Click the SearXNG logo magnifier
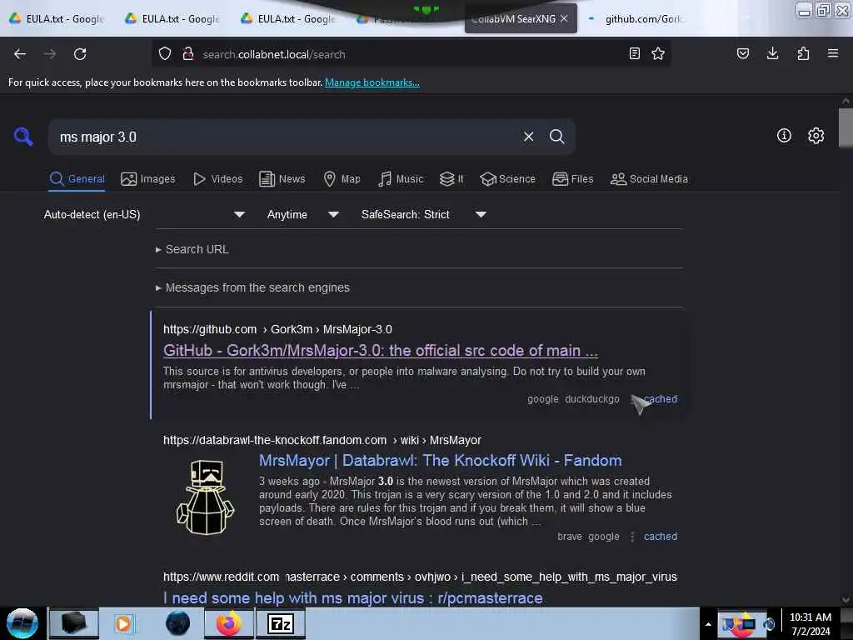853x640 pixels. pos(23,136)
